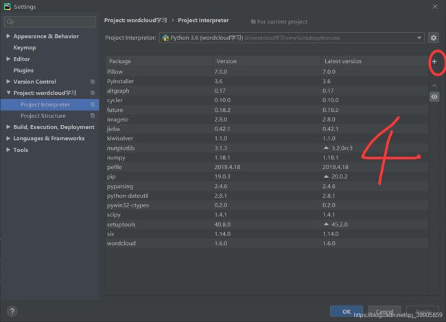The image size is (446, 322).
Task: Select the numpy package row
Action: [x=267, y=157]
